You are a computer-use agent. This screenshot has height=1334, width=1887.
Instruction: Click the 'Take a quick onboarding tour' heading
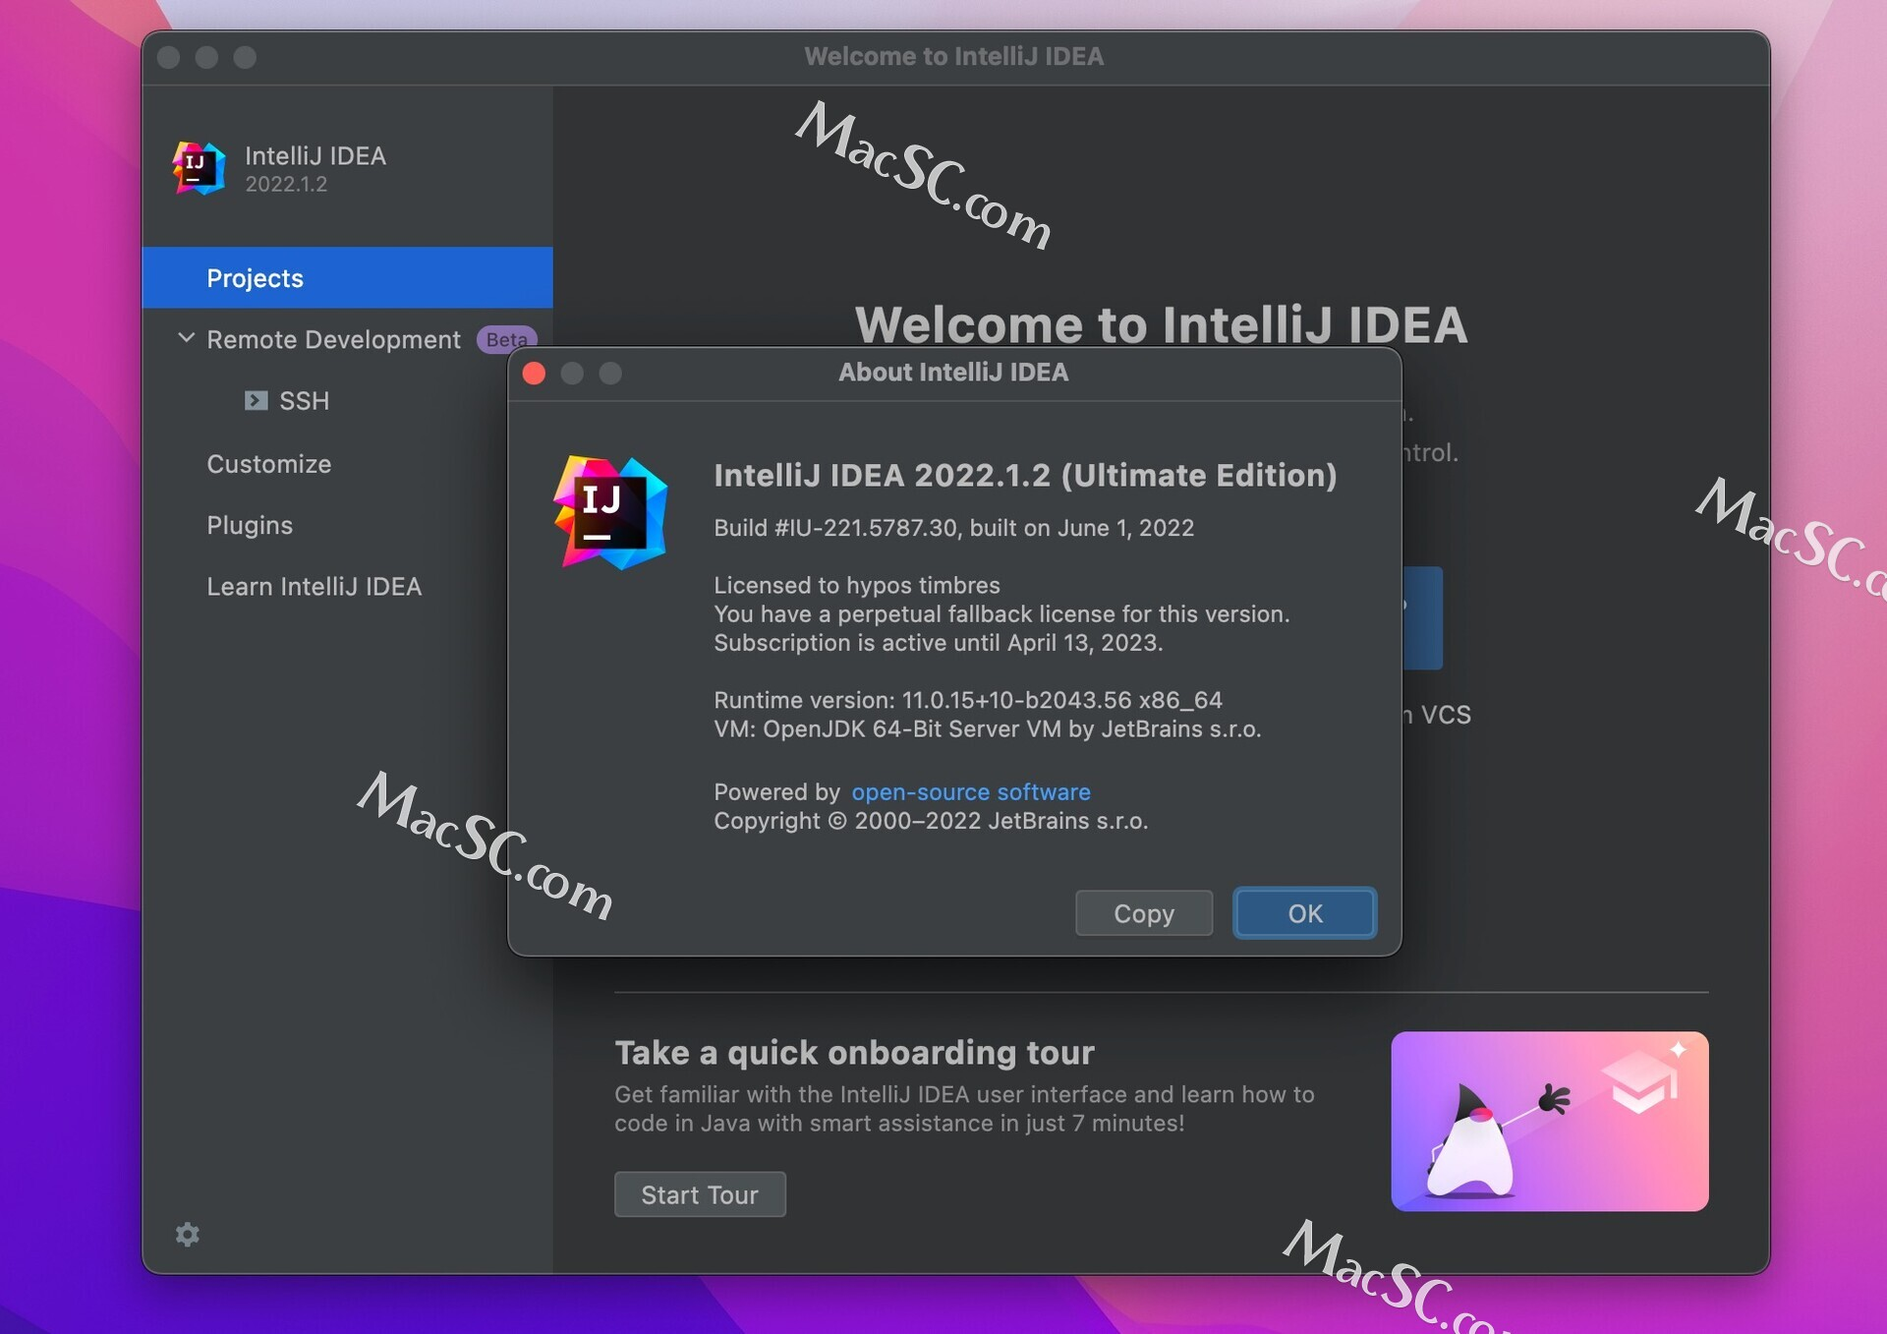(x=854, y=1052)
